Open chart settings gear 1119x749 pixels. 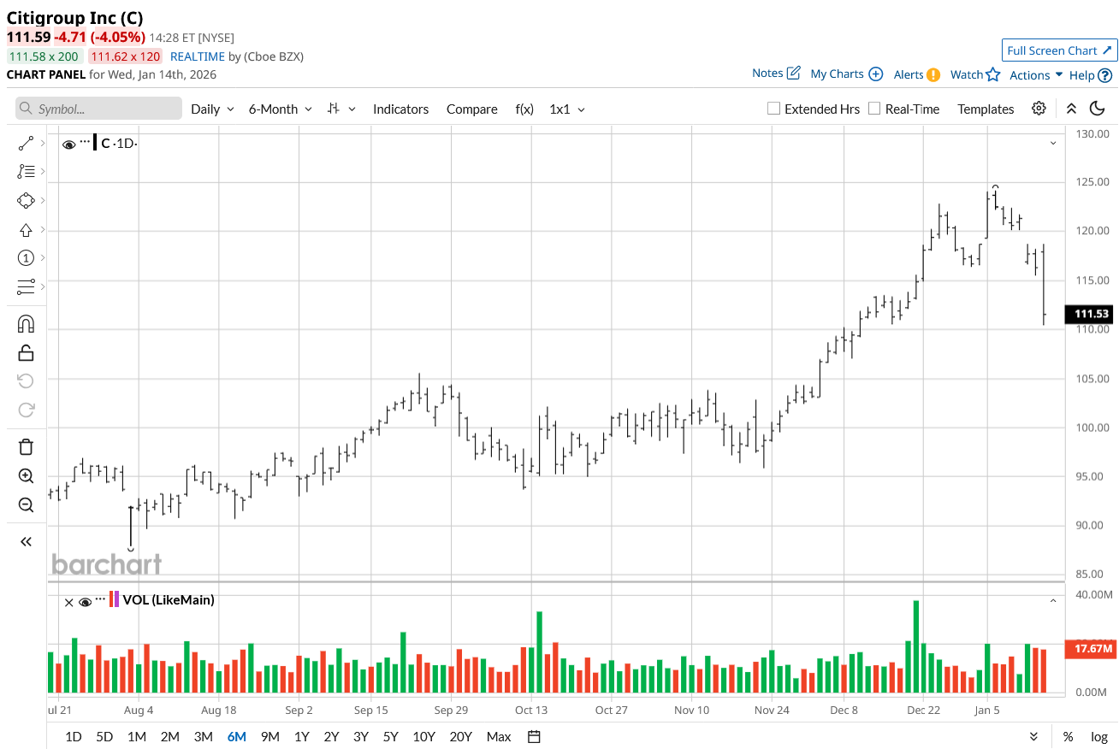[1039, 109]
